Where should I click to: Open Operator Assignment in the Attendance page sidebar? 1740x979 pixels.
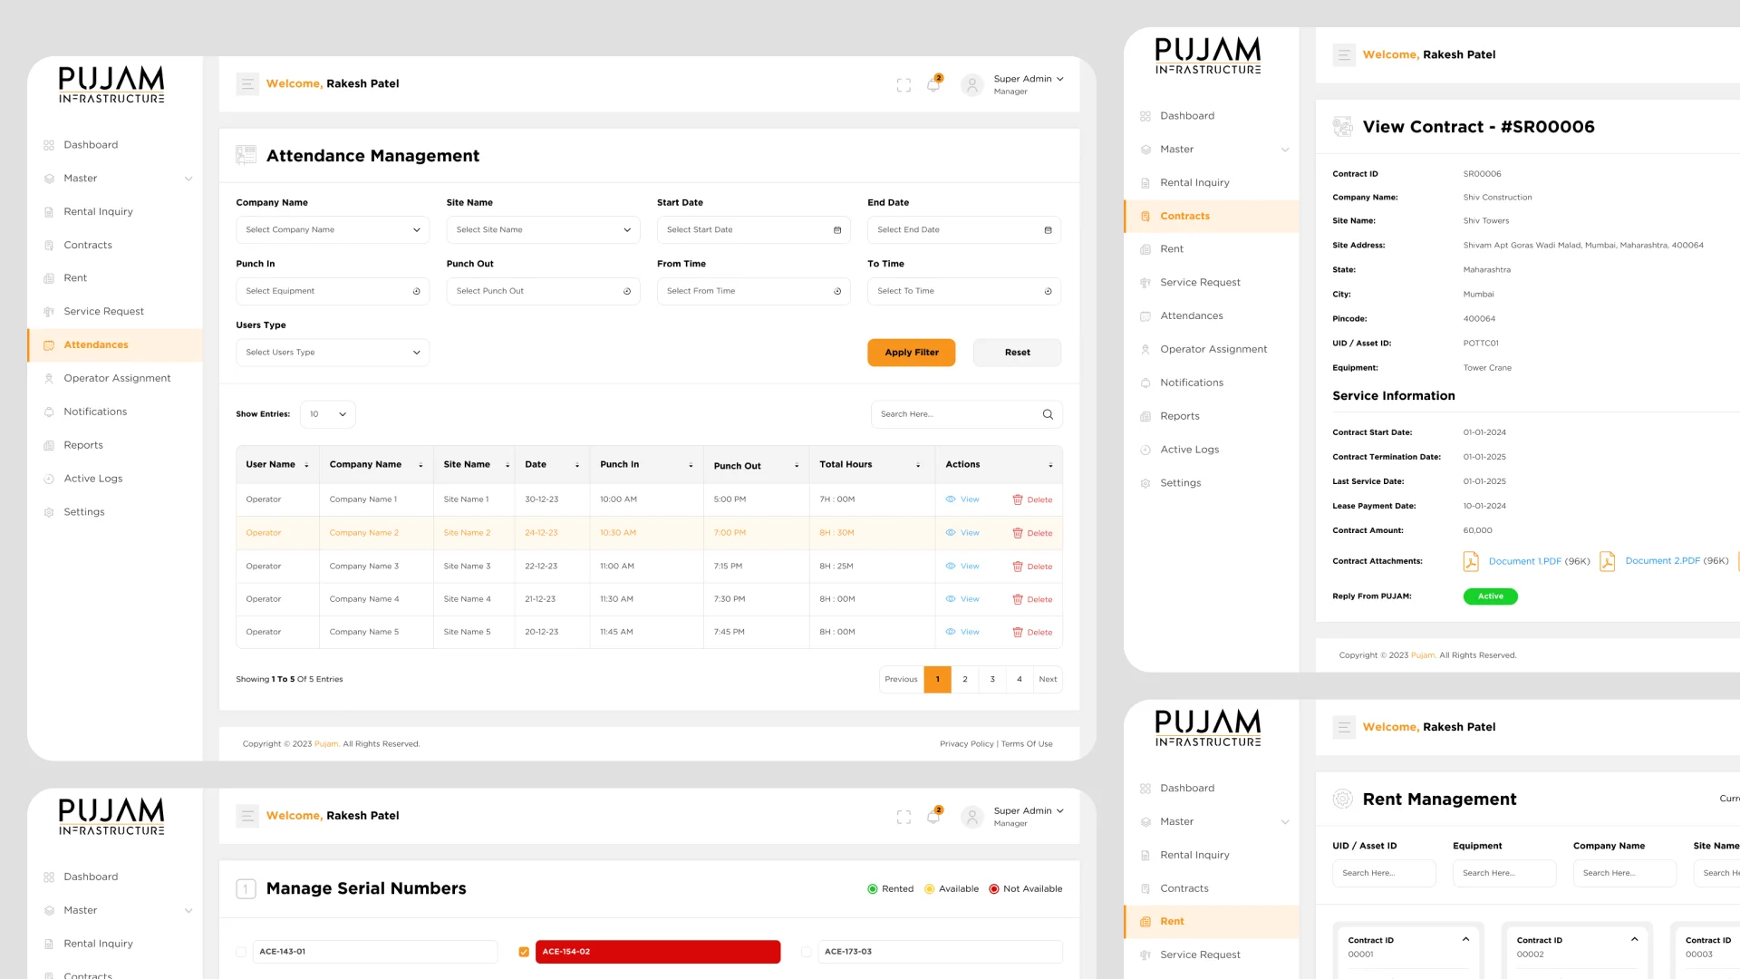click(x=117, y=378)
